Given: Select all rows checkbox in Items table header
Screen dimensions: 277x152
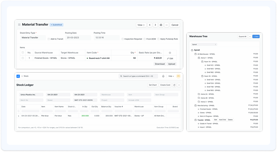Looking at the screenshot, I should point(23,52).
